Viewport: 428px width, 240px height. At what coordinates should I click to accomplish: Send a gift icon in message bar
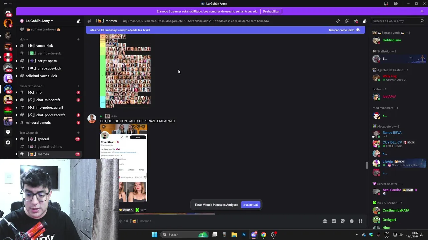click(325, 221)
